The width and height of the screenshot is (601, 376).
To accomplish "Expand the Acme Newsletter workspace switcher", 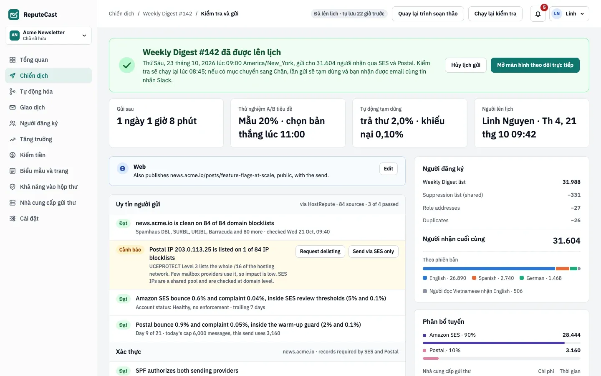I will click(48, 35).
